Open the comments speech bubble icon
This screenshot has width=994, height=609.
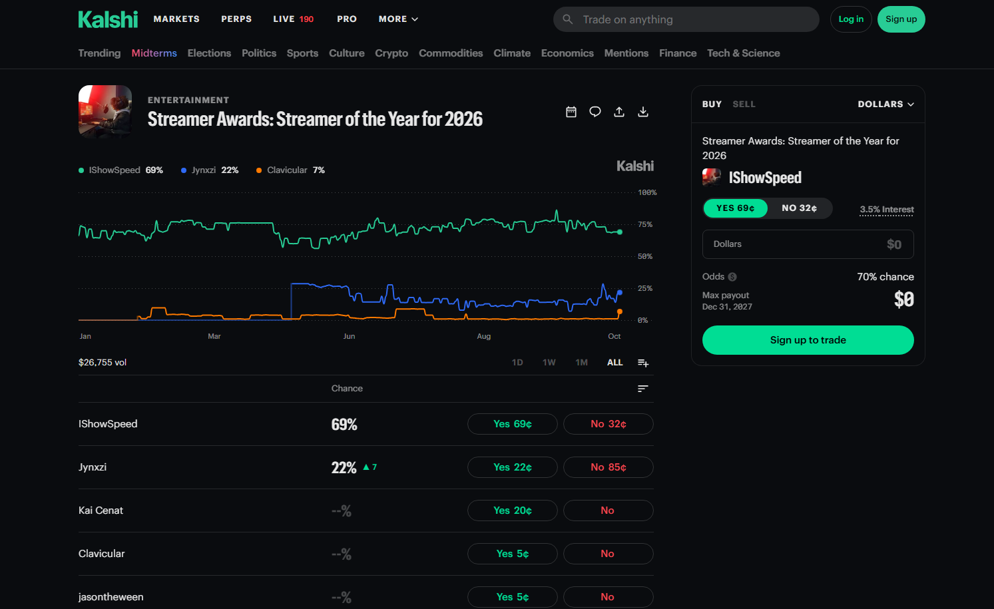(x=595, y=112)
